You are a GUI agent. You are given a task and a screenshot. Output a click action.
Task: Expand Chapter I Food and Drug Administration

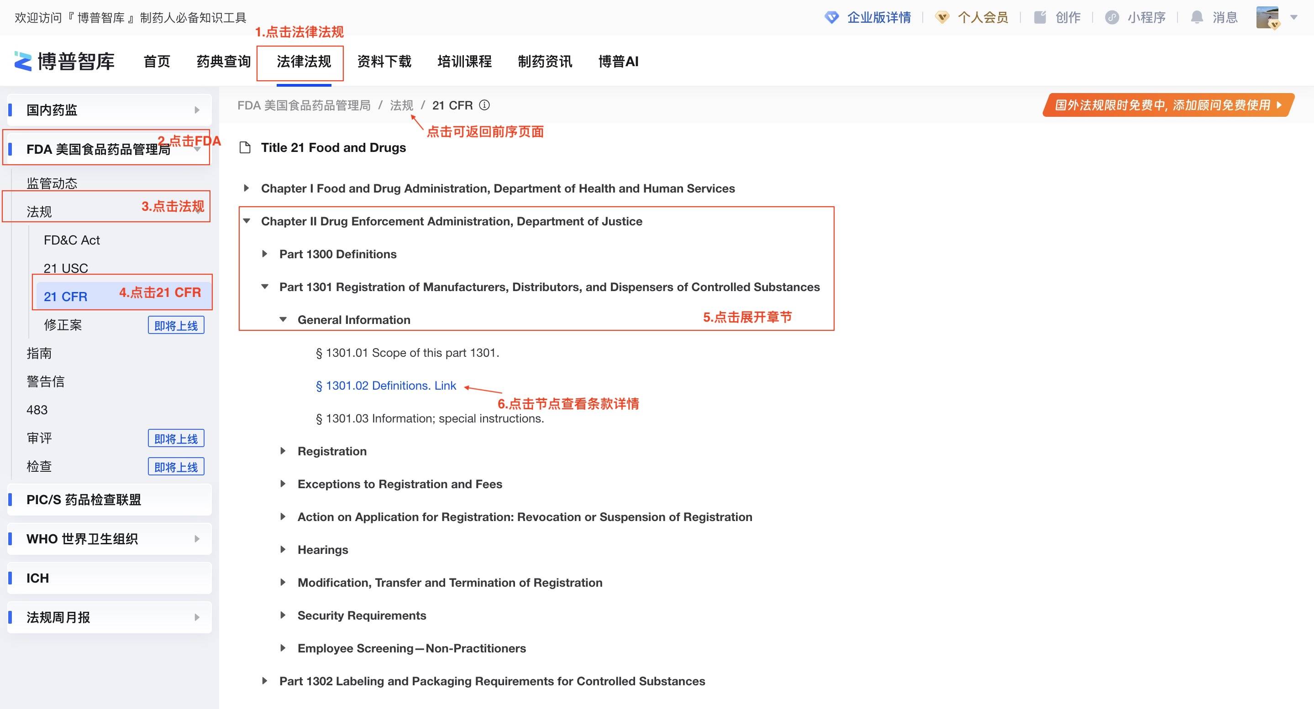[x=247, y=188]
